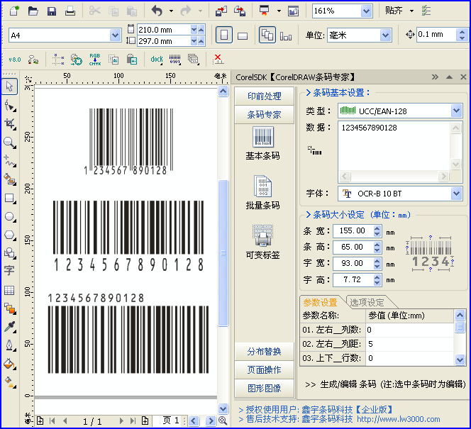471x429 pixels.
Task: Select the Outline pen tool
Action: [x=10, y=345]
